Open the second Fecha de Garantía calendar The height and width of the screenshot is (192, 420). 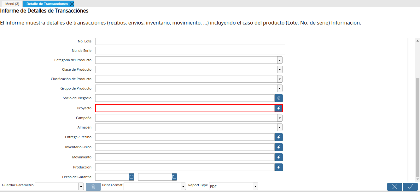tap(175, 177)
